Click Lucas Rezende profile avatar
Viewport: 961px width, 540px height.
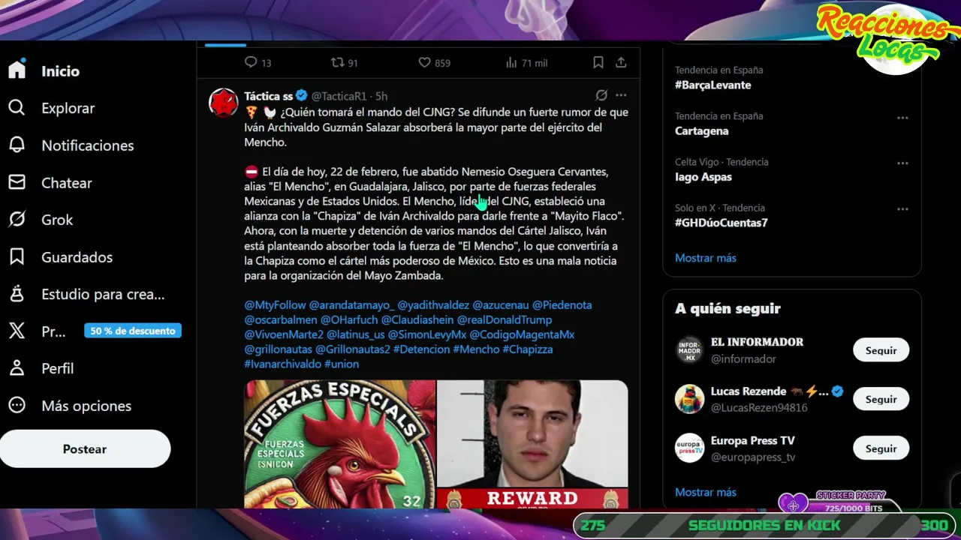tap(689, 399)
